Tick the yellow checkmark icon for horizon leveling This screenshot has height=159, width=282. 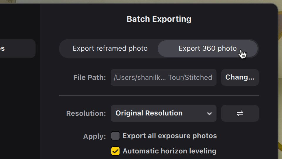click(115, 151)
